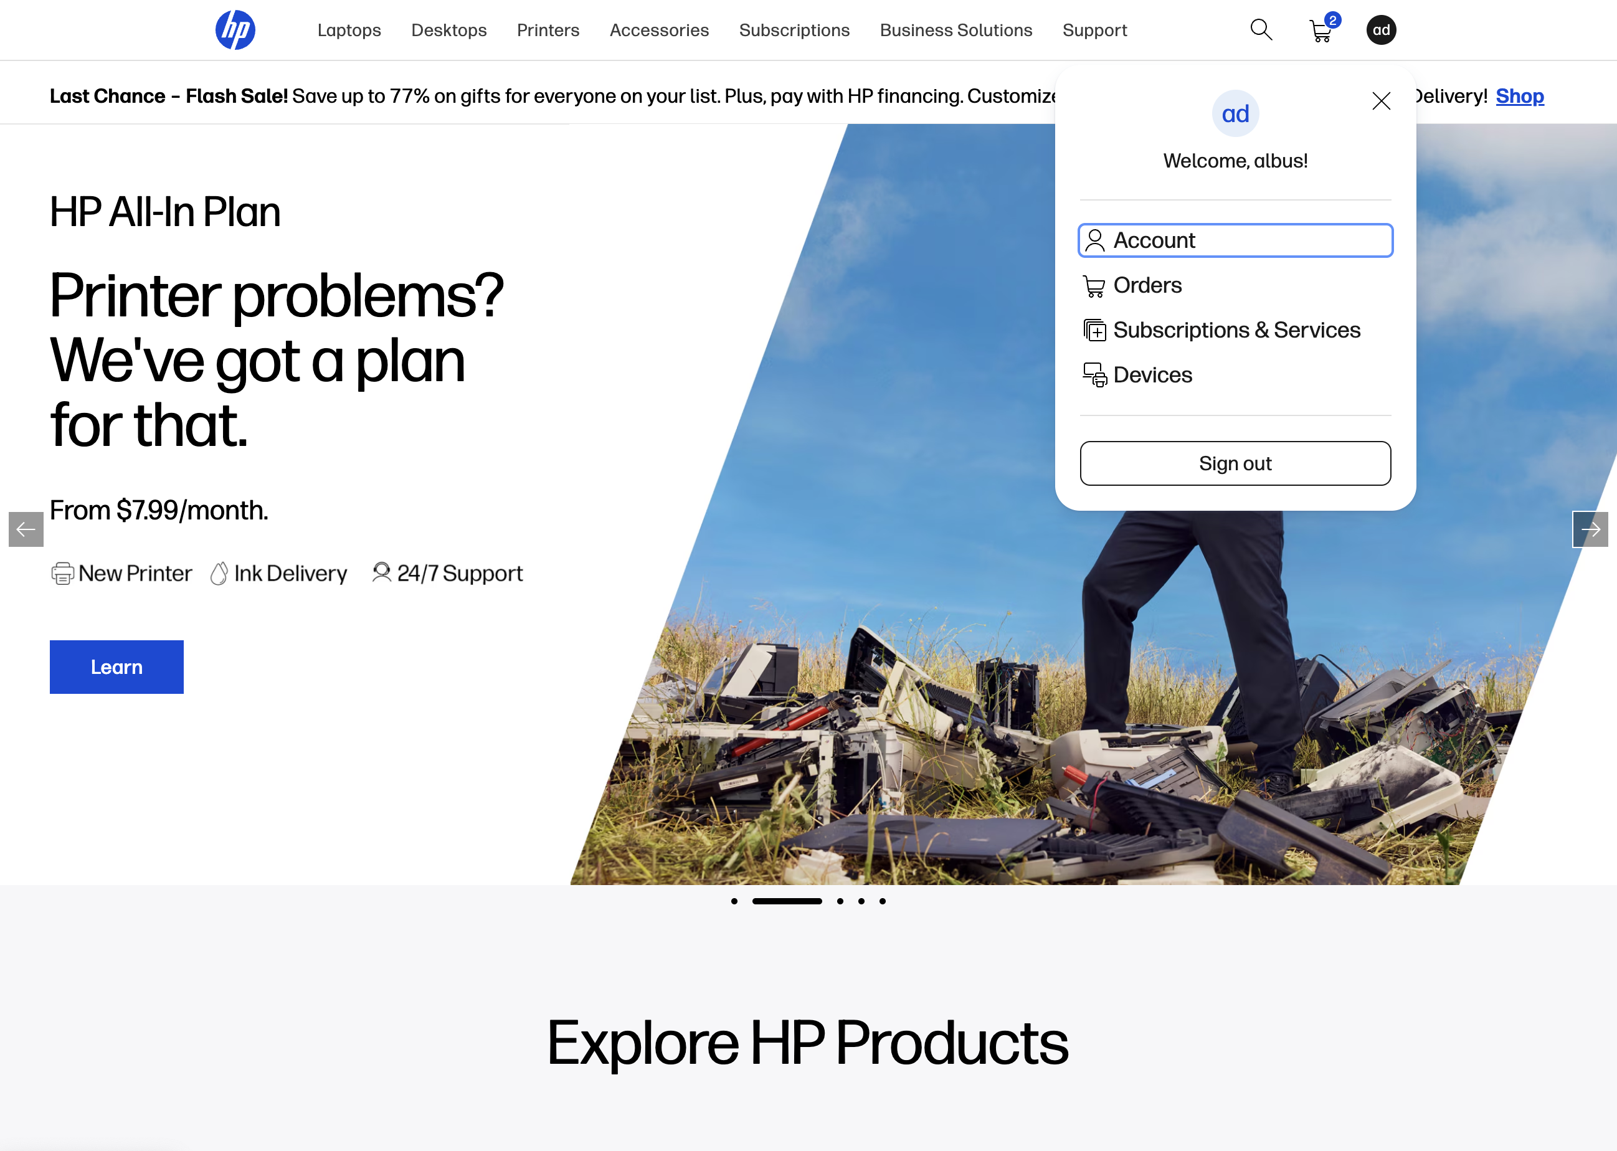
Task: Select the third carousel indicator dot
Action: coord(840,901)
